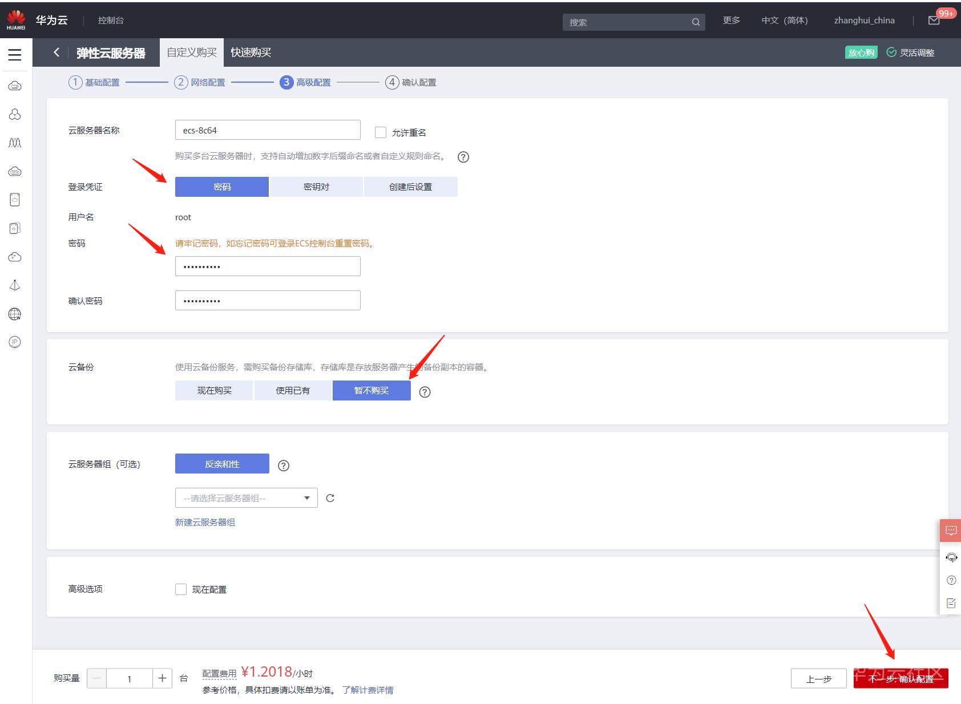Open the hamburger navigation menu

(15, 55)
